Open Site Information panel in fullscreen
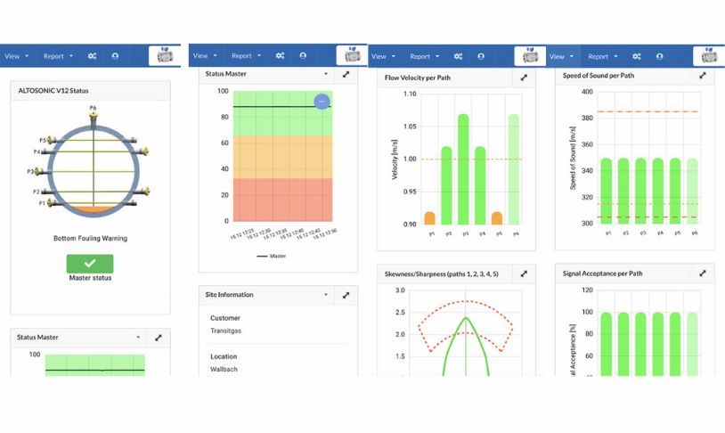 (346, 295)
